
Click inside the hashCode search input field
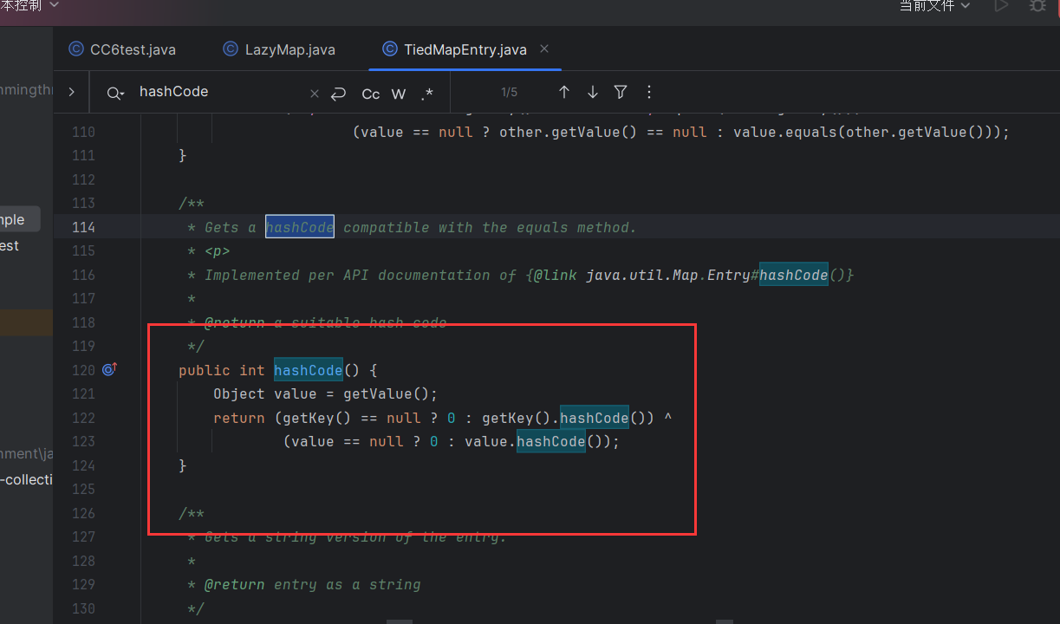pyautogui.click(x=217, y=91)
